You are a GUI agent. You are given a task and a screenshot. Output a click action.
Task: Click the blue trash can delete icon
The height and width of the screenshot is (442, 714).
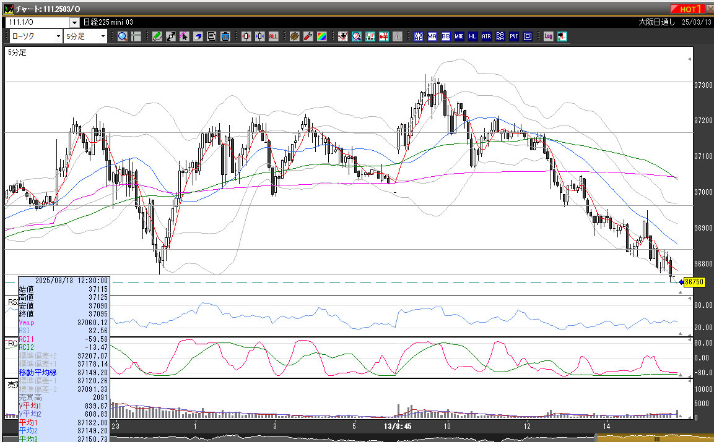(x=225, y=36)
